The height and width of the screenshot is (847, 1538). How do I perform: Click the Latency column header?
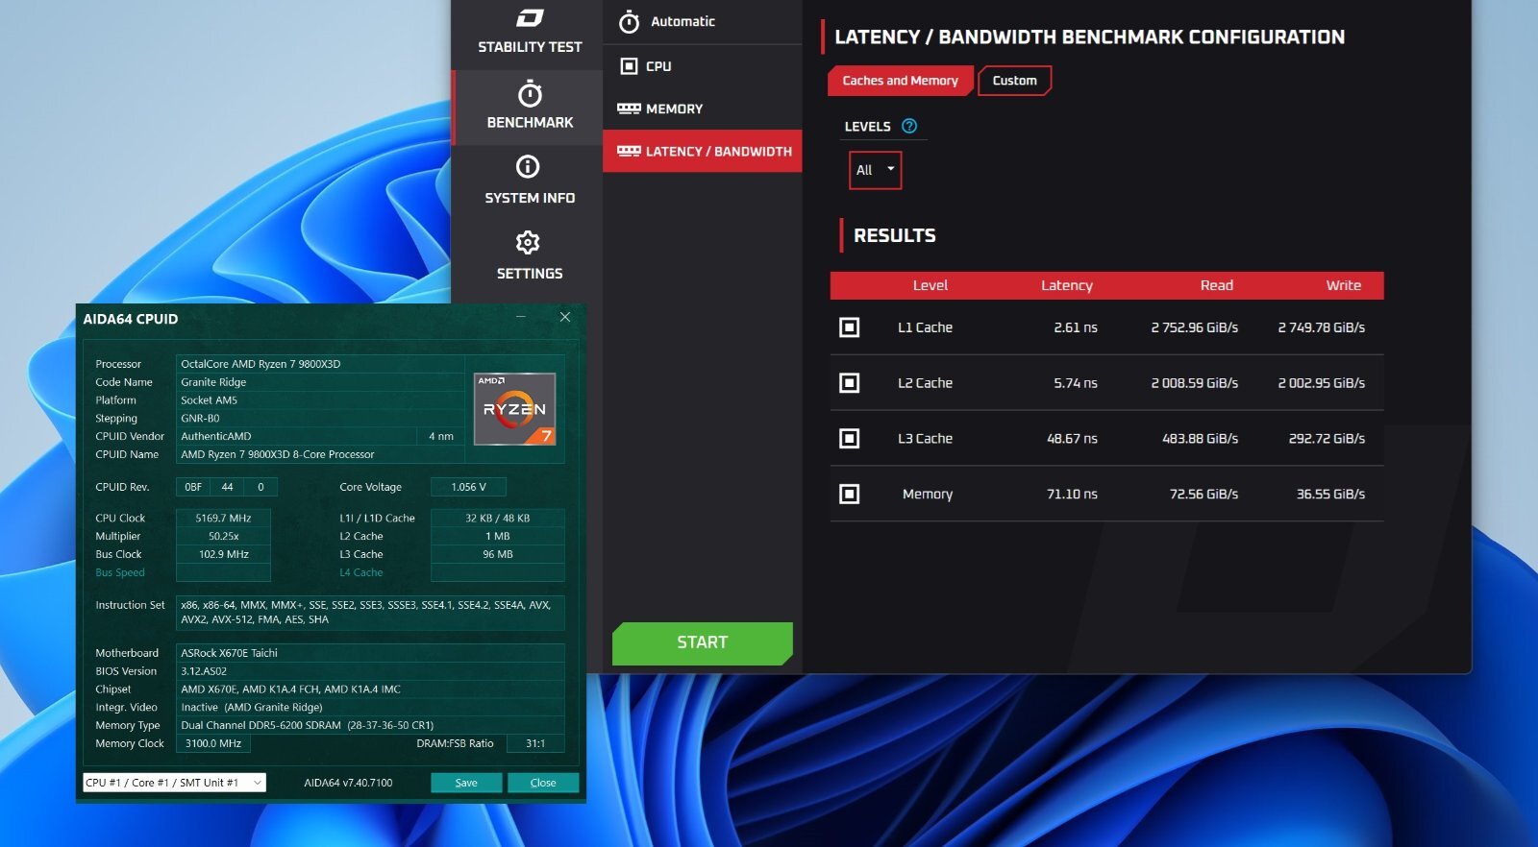[1067, 285]
